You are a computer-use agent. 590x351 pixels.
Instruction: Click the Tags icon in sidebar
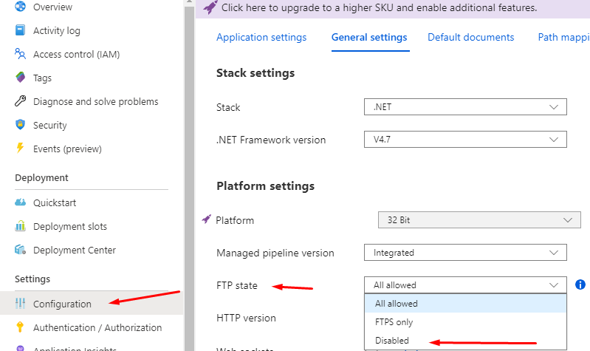click(21, 78)
